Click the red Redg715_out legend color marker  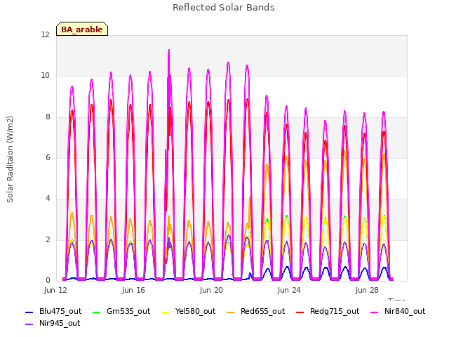pyautogui.click(x=300, y=312)
